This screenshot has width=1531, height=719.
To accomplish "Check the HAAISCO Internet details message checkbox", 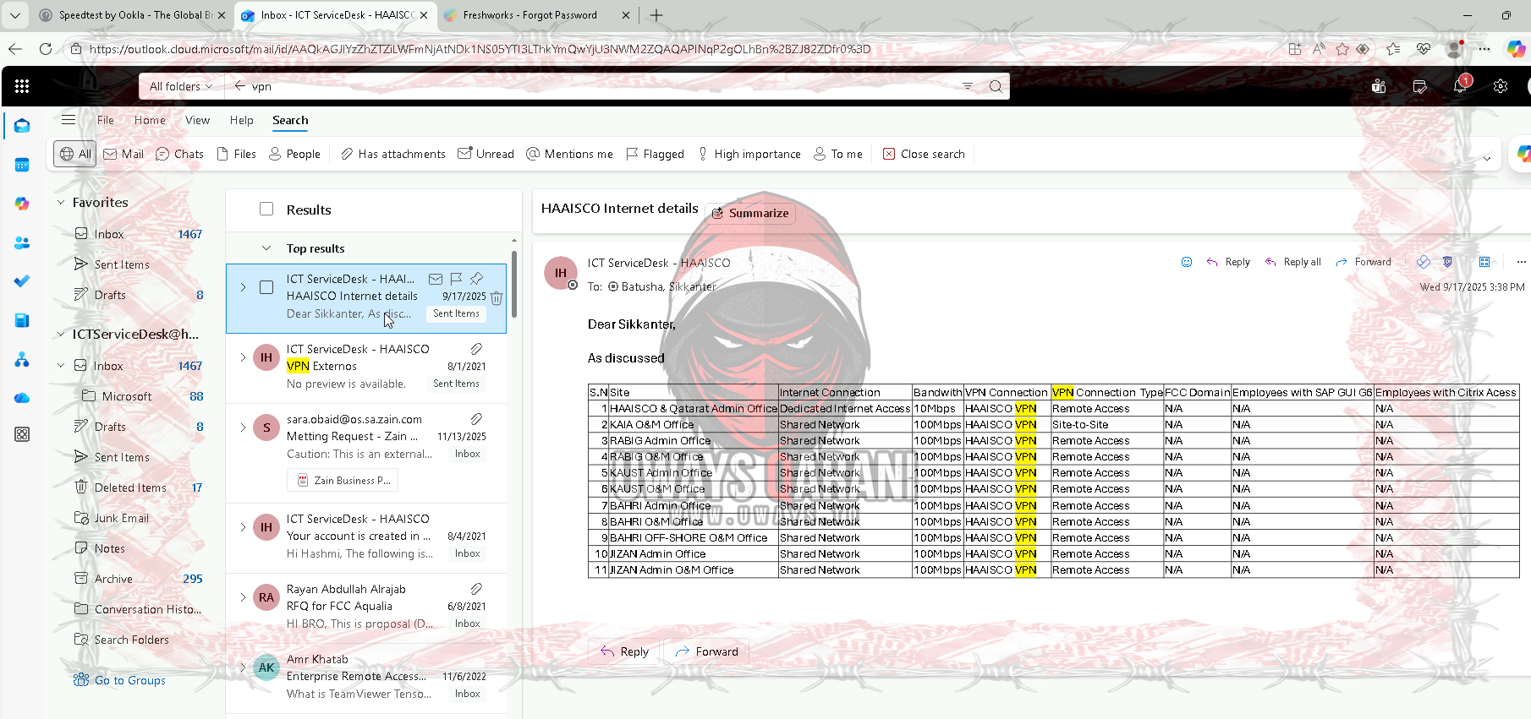I will [266, 287].
